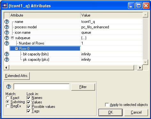Click help icon beside subqueue row
The height and width of the screenshot is (119, 151).
(x=7, y=38)
